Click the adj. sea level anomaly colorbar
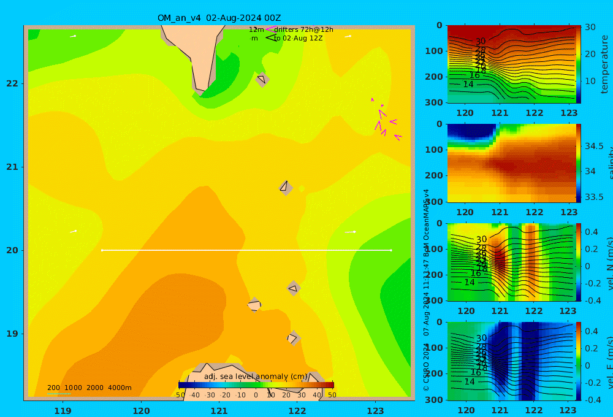 click(x=256, y=385)
